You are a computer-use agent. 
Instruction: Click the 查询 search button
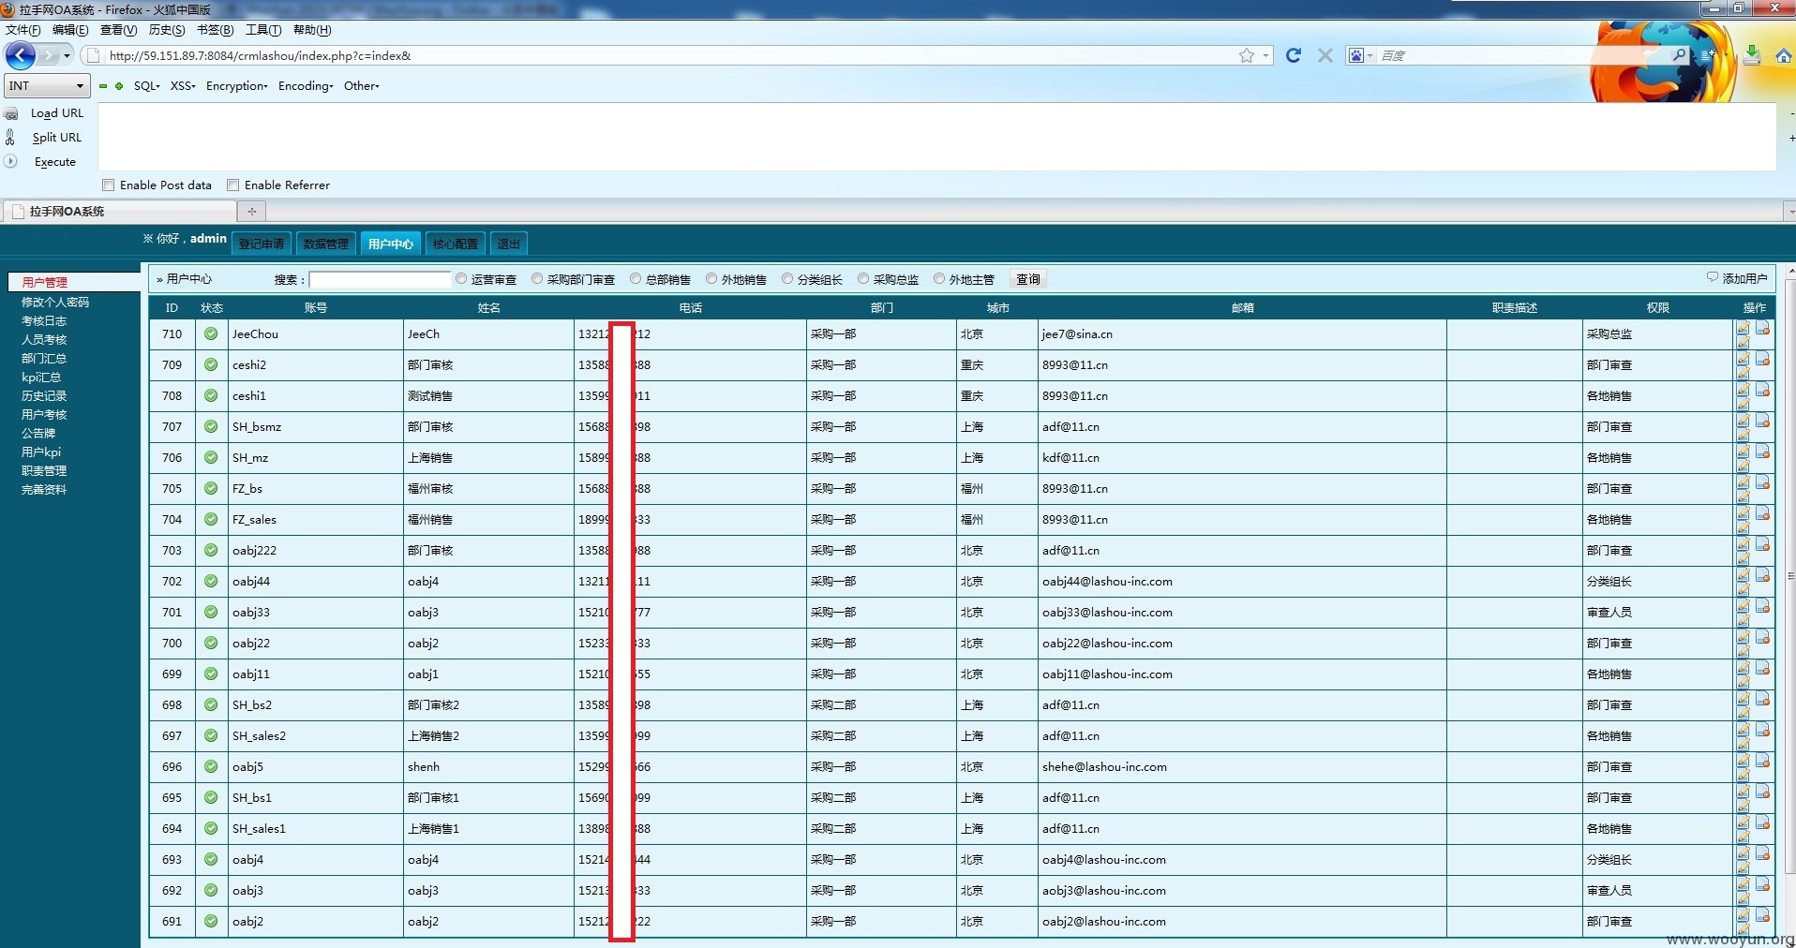point(1028,279)
